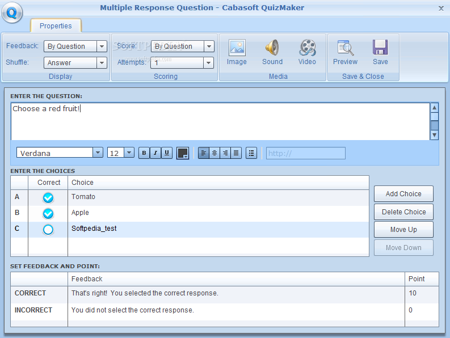Click the Delete Choice button
Screen dimensions: 450x338
[403, 212]
